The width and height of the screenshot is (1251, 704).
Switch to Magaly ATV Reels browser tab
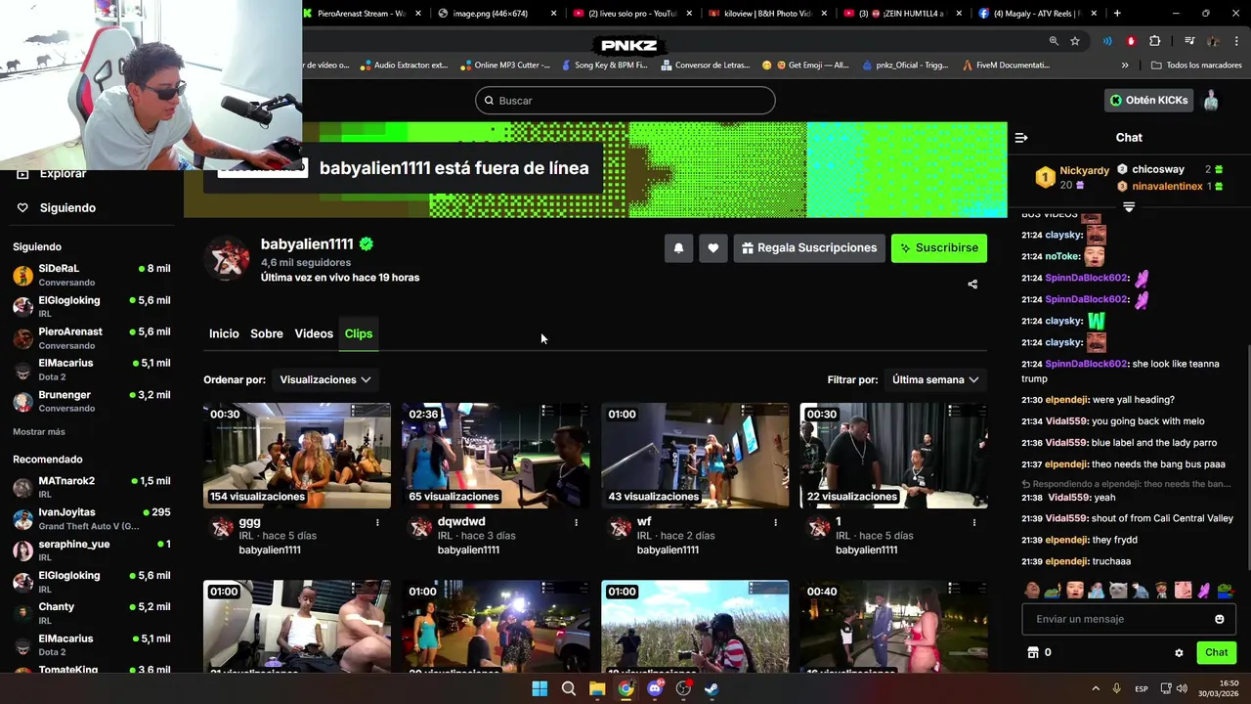[1038, 14]
